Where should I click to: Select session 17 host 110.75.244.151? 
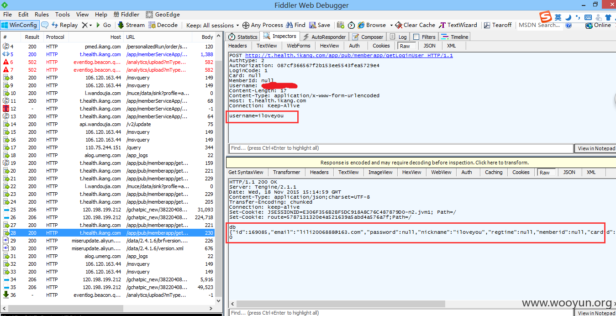(x=108, y=147)
